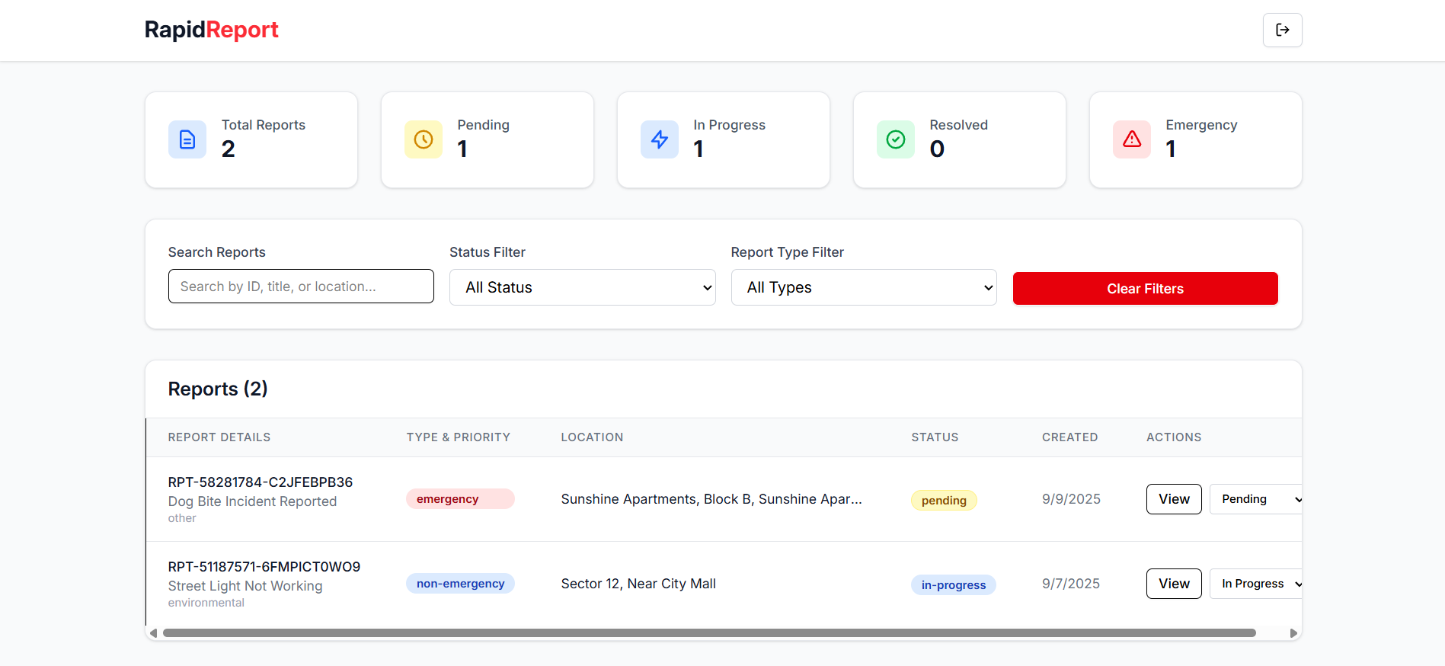View the Dog Bite Incident report
The image size is (1445, 666).
(x=1174, y=499)
